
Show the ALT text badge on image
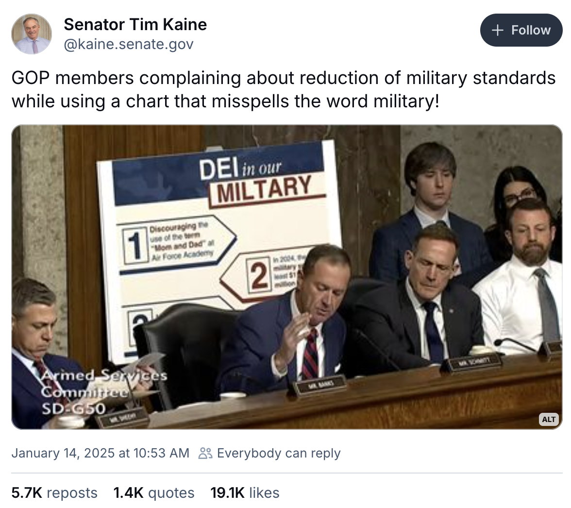[549, 419]
